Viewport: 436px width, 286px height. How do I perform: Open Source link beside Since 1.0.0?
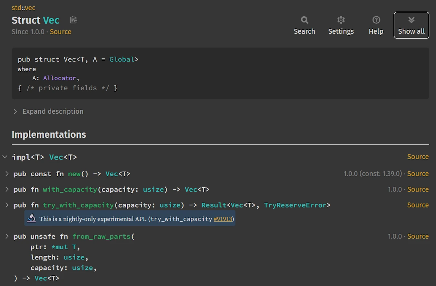[x=61, y=32]
